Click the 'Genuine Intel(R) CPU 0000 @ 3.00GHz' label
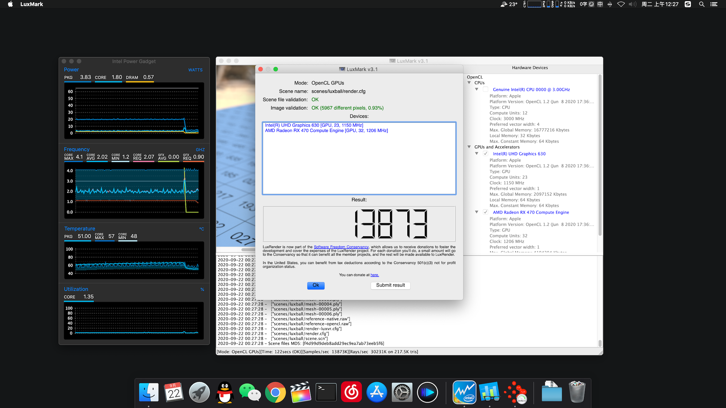The image size is (726, 408). 531,90
